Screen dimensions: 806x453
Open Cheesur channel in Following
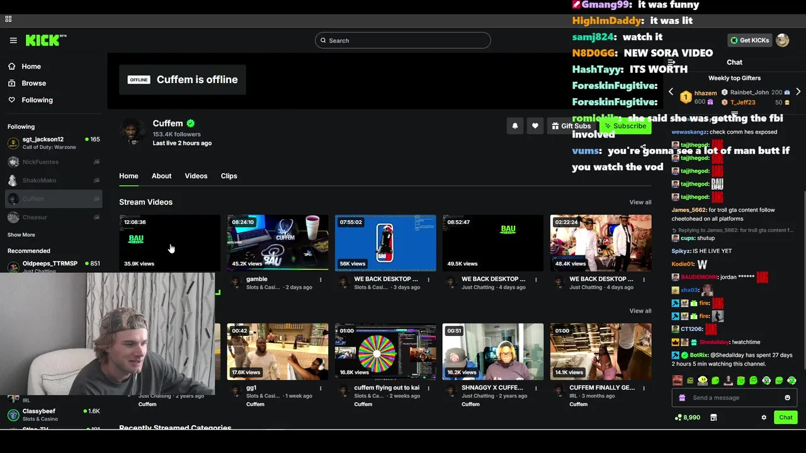tap(54, 217)
